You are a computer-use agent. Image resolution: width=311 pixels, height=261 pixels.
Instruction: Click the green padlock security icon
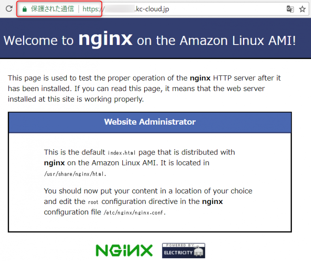pyautogui.click(x=25, y=9)
